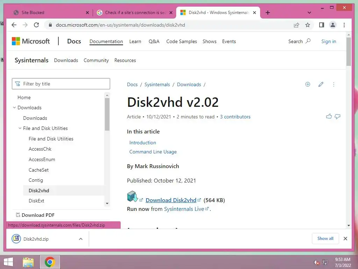Collapse the File and Disk Utilities node

(x=20, y=128)
